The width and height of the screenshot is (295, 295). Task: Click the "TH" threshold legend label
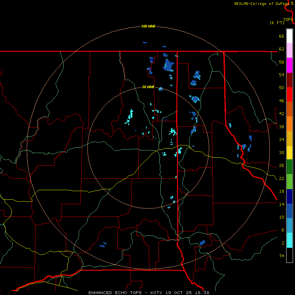coord(282,256)
